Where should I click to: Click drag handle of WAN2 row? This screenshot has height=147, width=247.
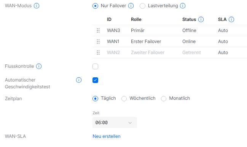click(98, 53)
